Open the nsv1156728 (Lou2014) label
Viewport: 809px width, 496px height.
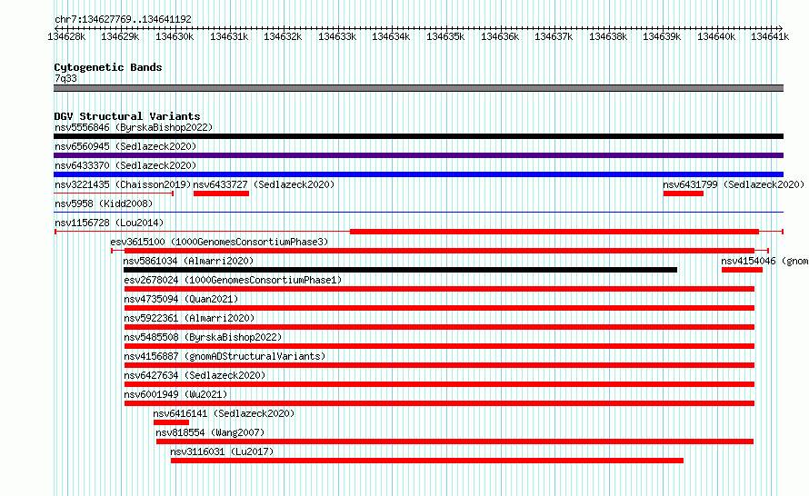109,223
